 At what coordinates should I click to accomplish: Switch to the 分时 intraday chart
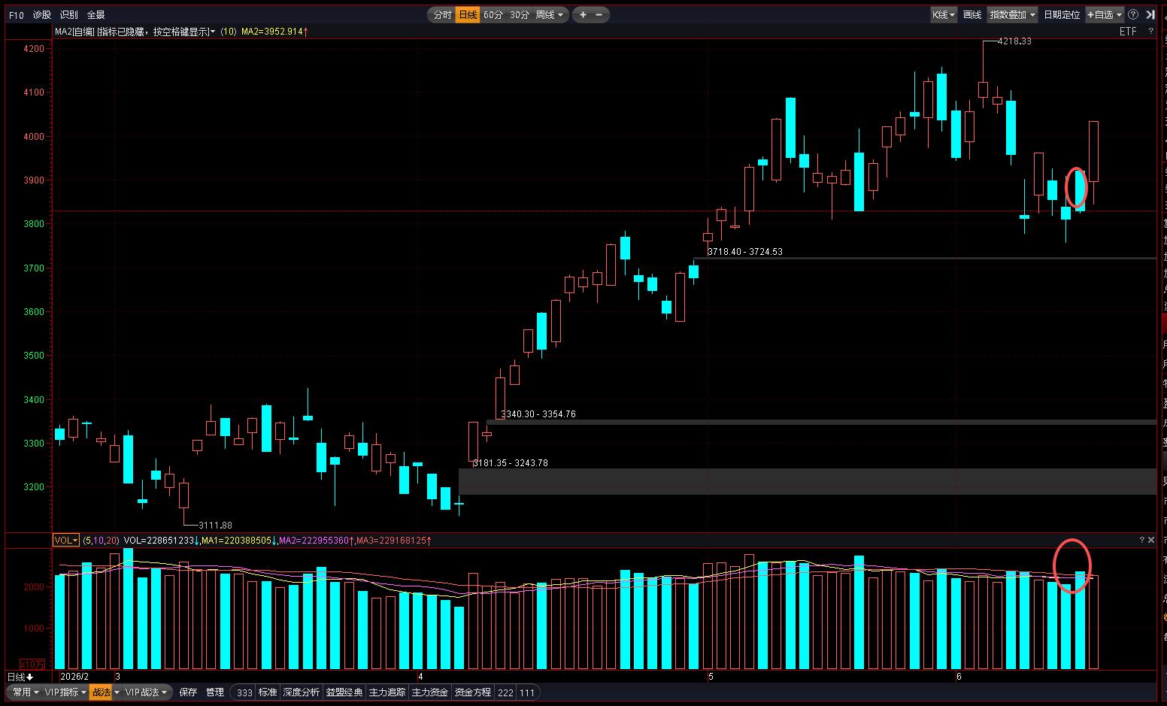click(x=442, y=15)
